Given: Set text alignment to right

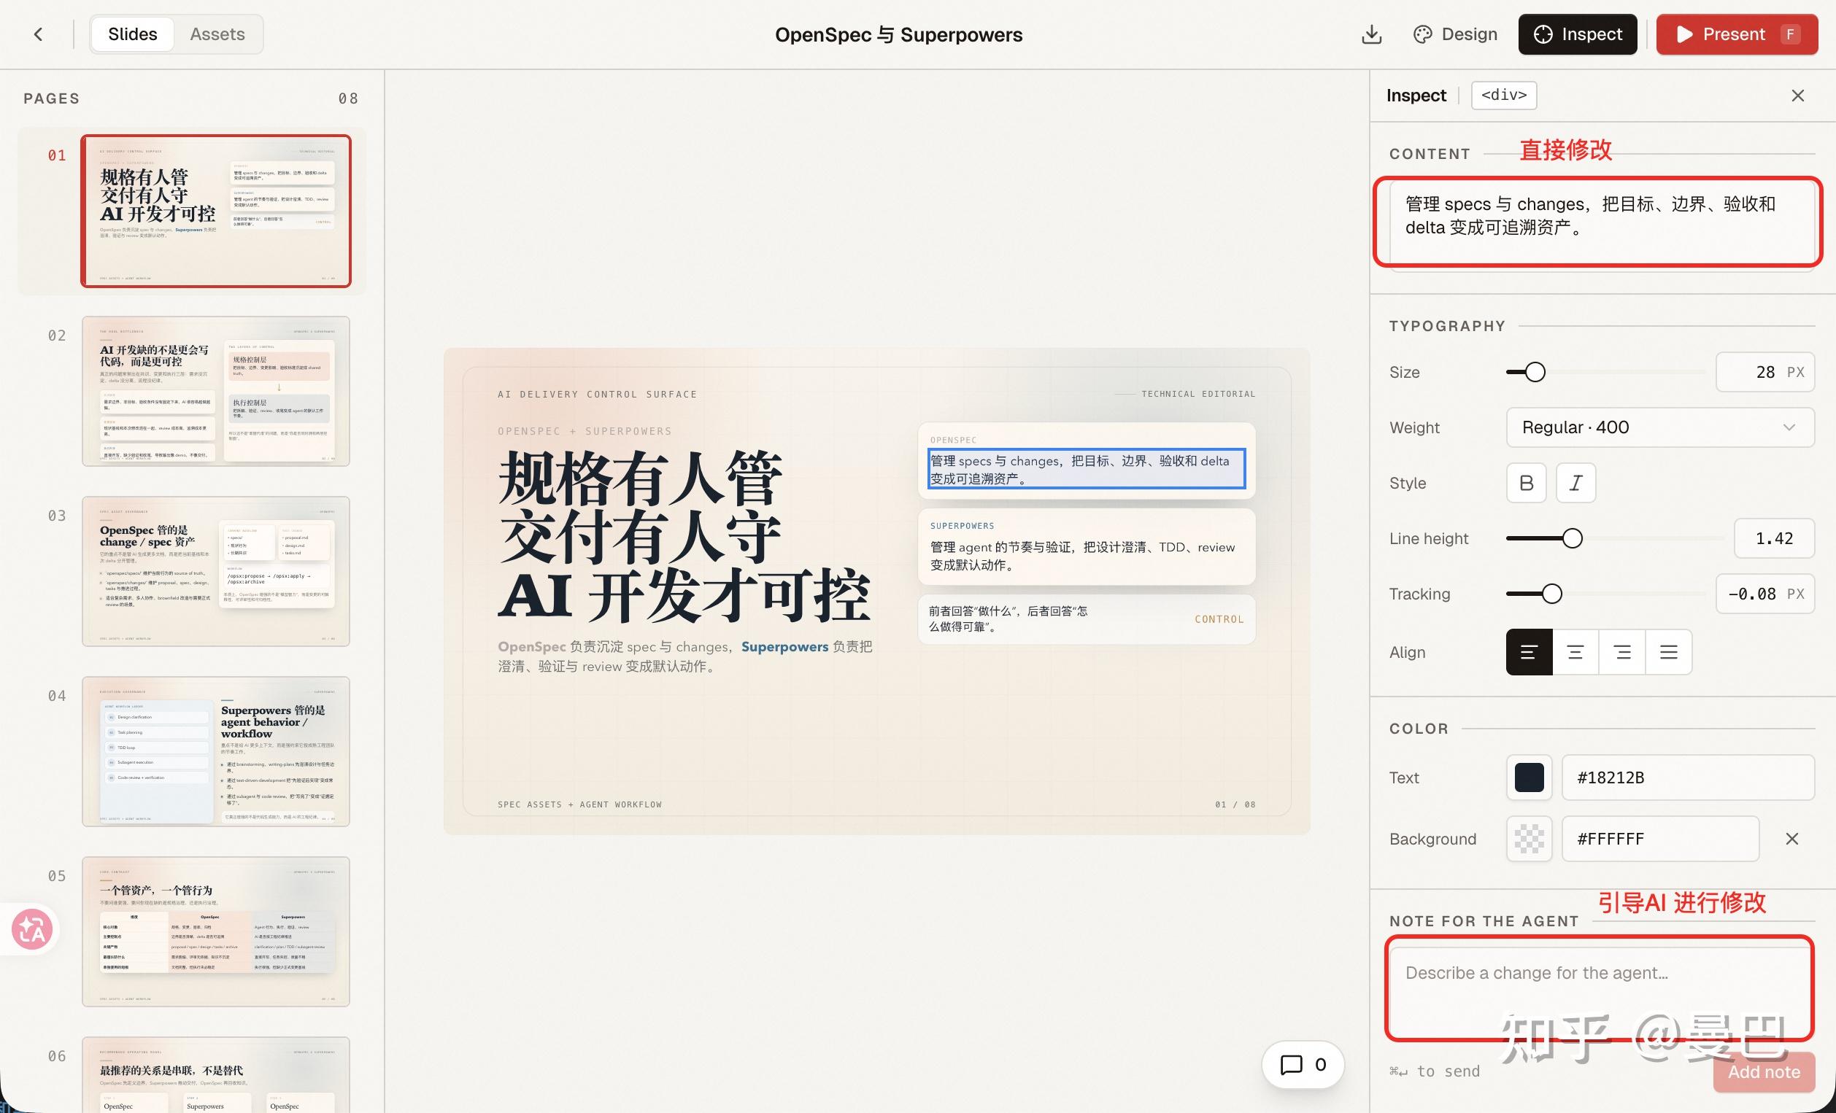Looking at the screenshot, I should [1622, 653].
